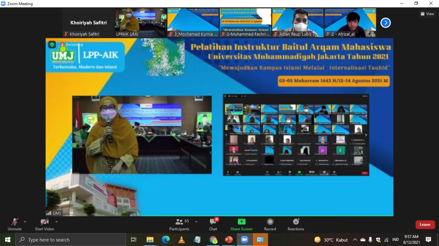Image resolution: width=439 pixels, height=246 pixels.
Task: Click the green Share Screen button
Action: point(241,224)
